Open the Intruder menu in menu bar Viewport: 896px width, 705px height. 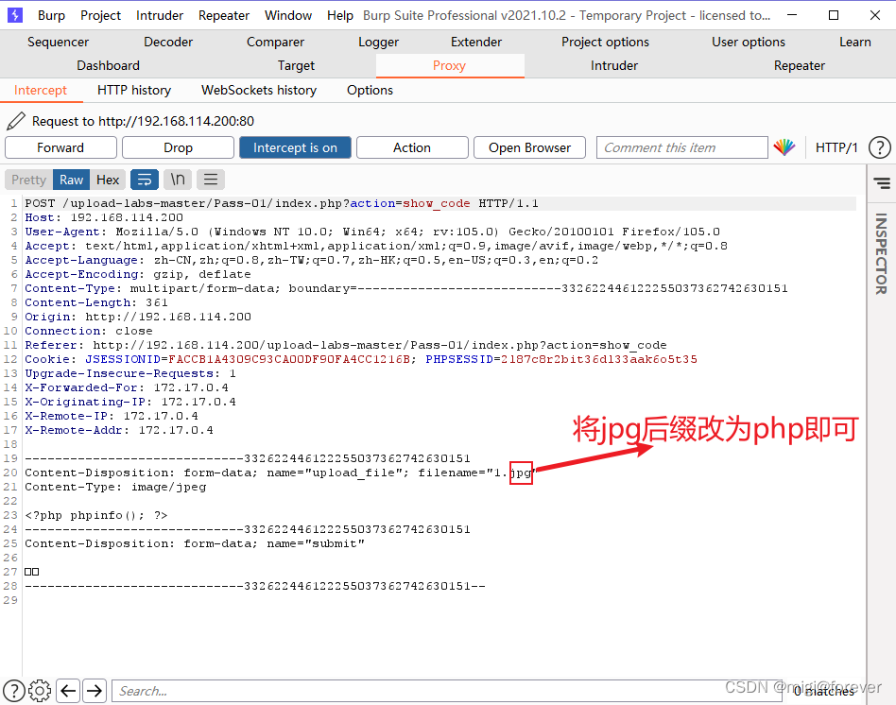point(160,15)
